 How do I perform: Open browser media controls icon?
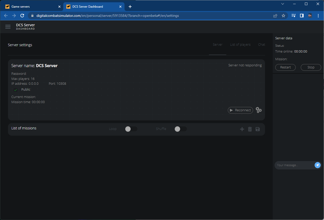pos(293,16)
